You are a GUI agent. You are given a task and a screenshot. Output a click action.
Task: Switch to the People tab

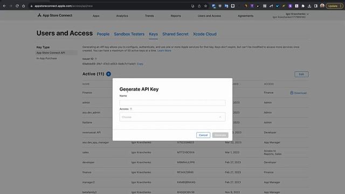click(103, 34)
